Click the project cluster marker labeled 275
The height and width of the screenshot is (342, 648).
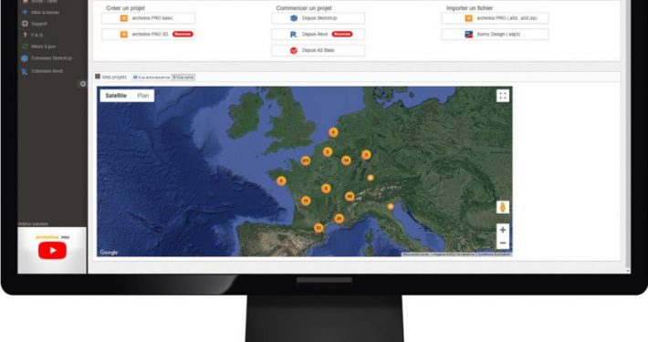pos(306,161)
